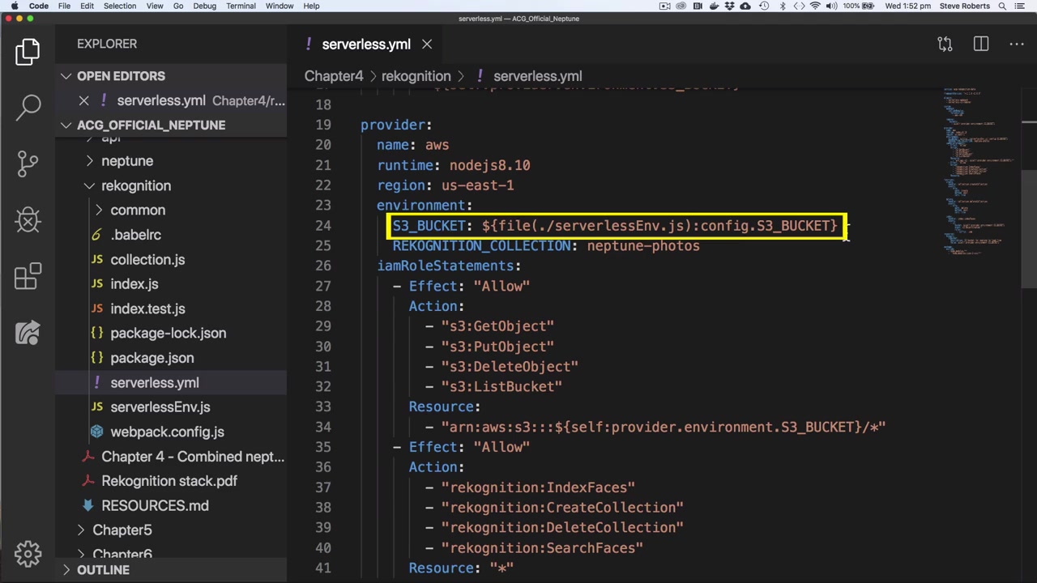This screenshot has height=583, width=1037.
Task: Open the Extensions view icon
Action: tap(28, 276)
